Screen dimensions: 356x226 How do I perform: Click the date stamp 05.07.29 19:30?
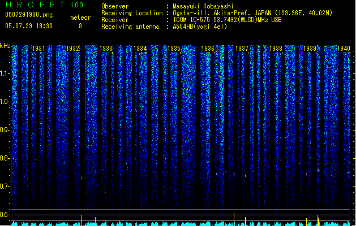click(29, 26)
